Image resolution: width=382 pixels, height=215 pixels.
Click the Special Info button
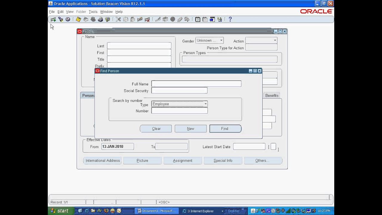223,161
